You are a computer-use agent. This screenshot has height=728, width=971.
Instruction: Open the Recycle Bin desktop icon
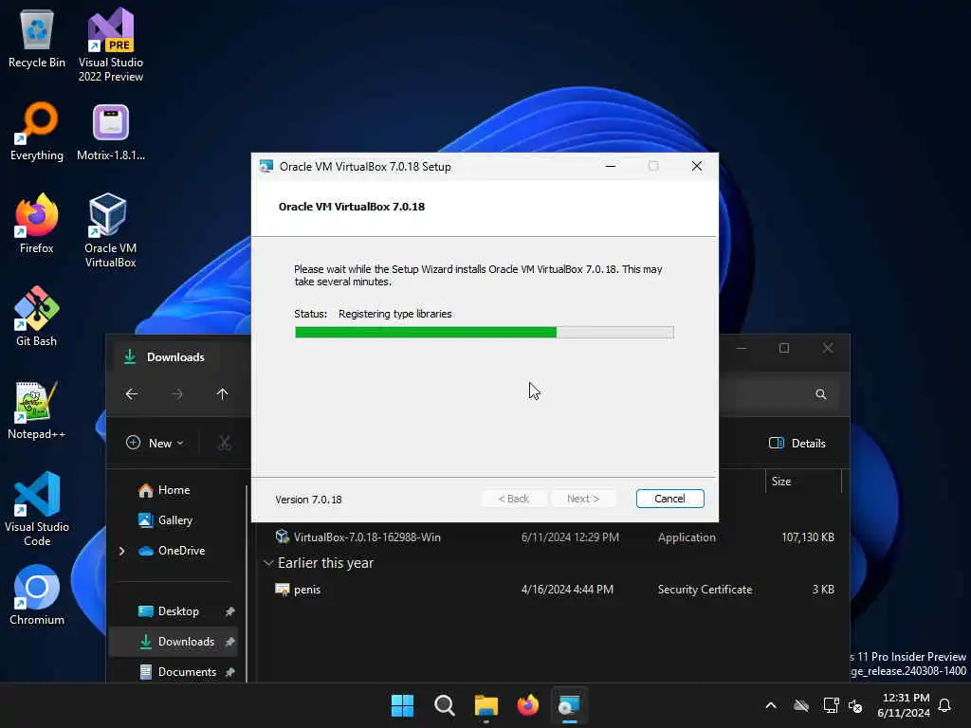[x=37, y=38]
